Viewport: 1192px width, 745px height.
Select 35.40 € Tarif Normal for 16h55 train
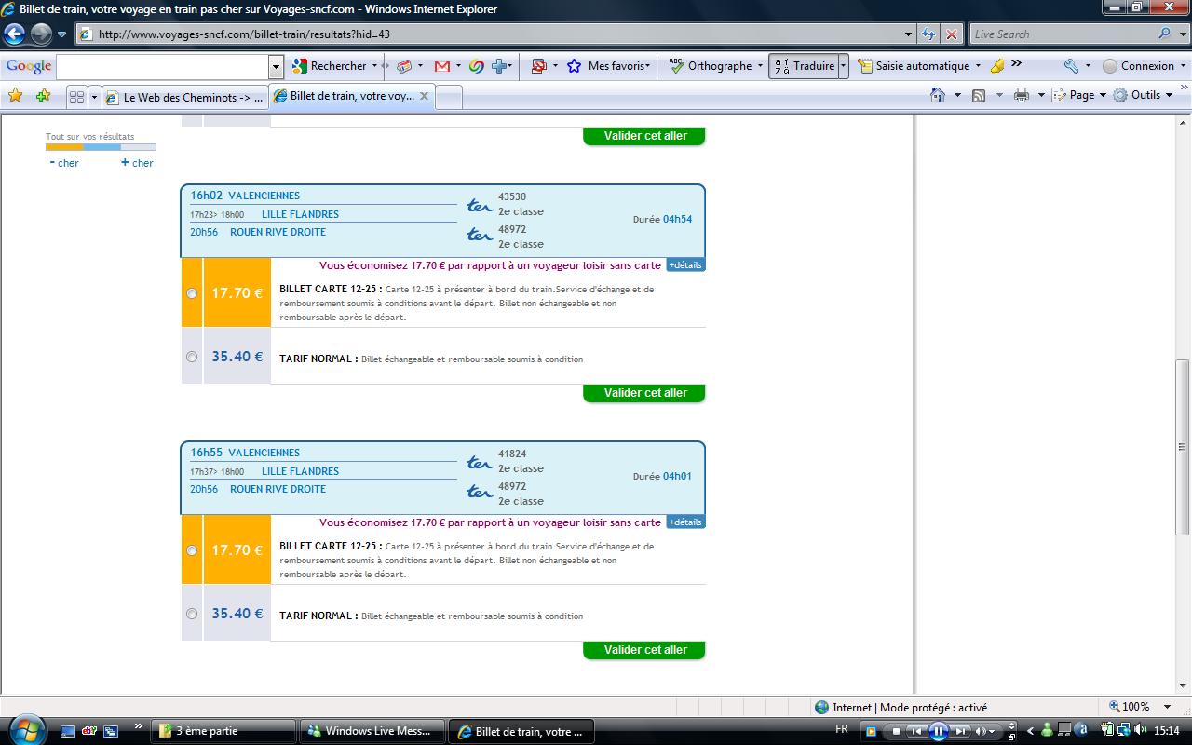tap(192, 614)
